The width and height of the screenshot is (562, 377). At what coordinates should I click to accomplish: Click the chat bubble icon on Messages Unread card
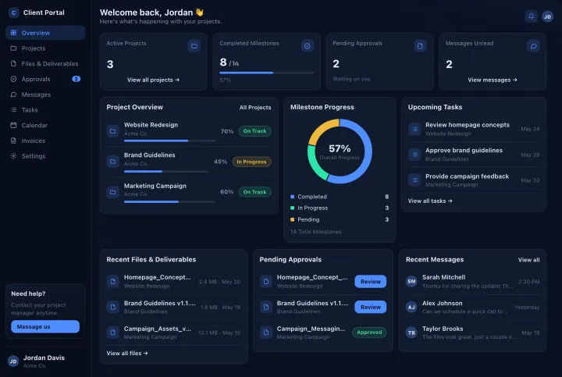click(x=533, y=46)
